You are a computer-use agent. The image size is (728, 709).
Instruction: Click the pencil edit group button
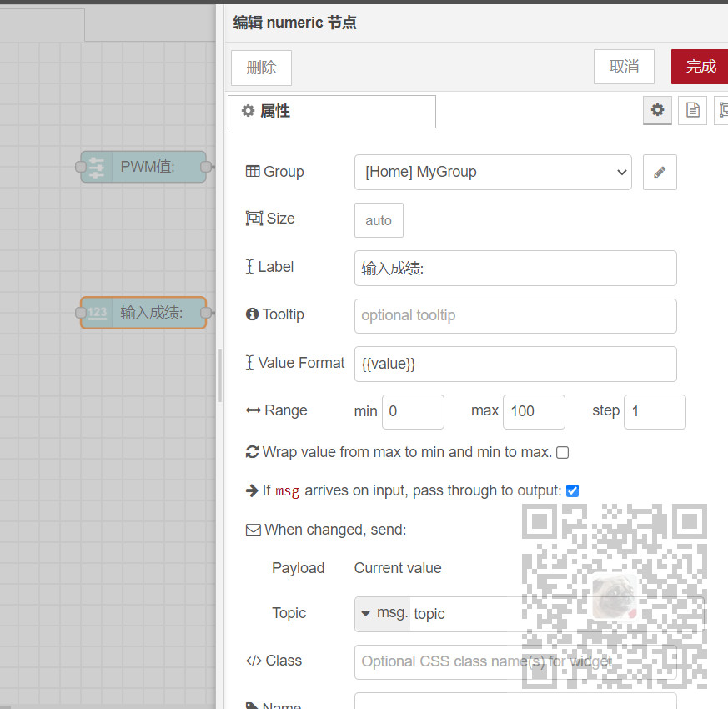click(x=660, y=173)
